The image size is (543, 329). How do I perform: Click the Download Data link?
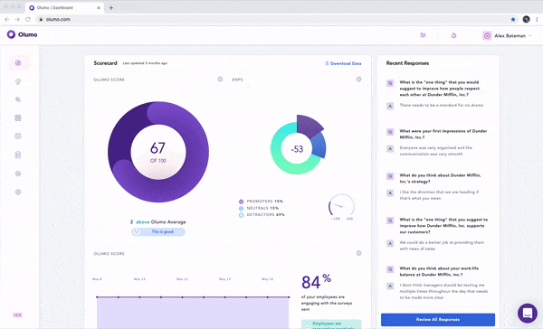(344, 63)
